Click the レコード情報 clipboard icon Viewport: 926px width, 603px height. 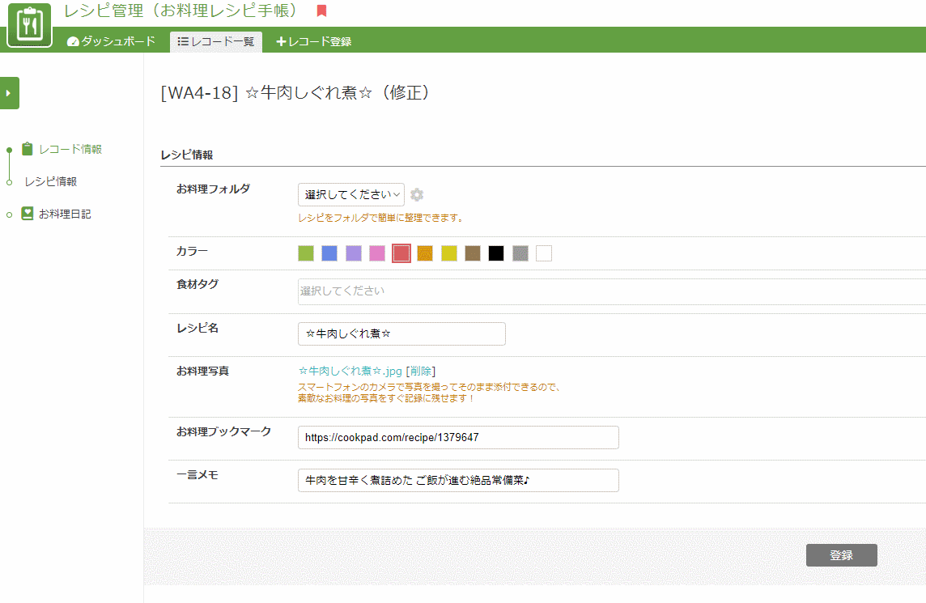click(x=28, y=149)
